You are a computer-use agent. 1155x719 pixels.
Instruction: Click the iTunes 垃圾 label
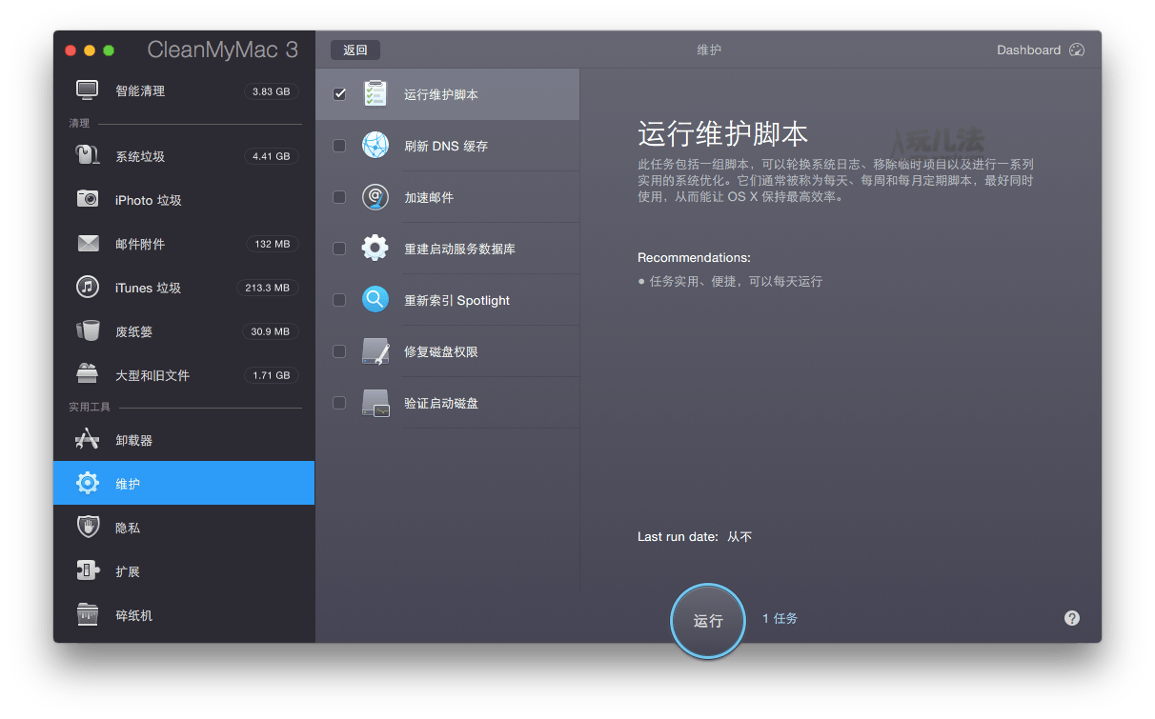(149, 288)
